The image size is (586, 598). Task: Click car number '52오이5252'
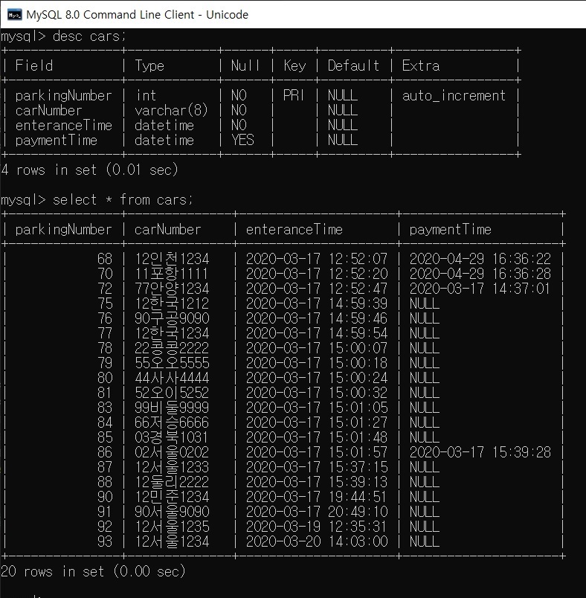click(x=172, y=393)
